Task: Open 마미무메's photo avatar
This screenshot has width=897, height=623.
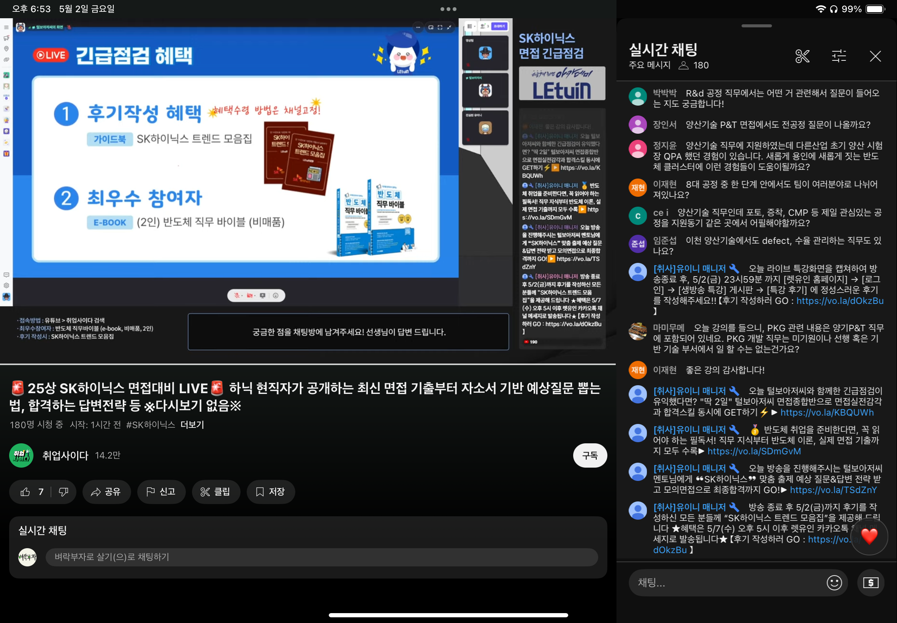Action: (x=638, y=331)
